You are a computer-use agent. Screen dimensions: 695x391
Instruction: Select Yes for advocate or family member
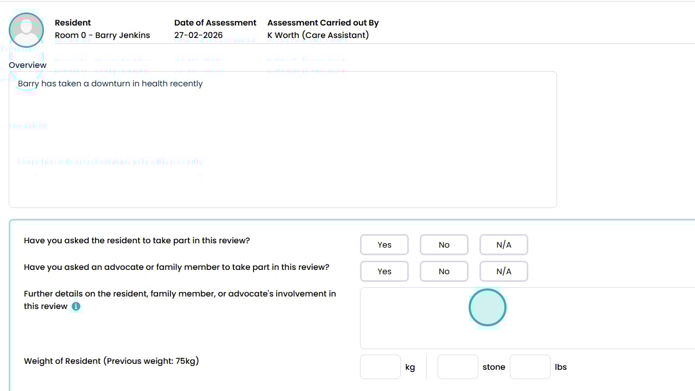pyautogui.click(x=384, y=272)
